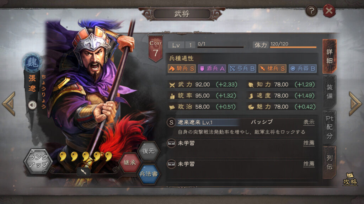
Task: Select the 槍兵 S troop aptitude badge
Action: [x=272, y=69]
